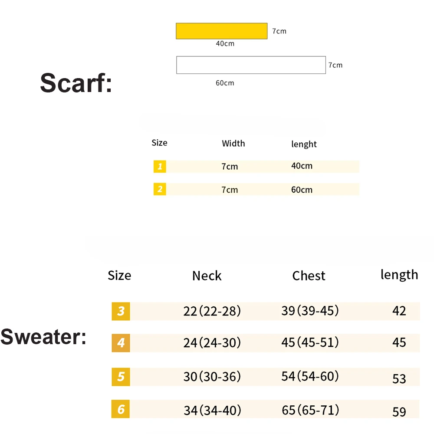
Task: Click the Chest column header
Action: point(309,276)
